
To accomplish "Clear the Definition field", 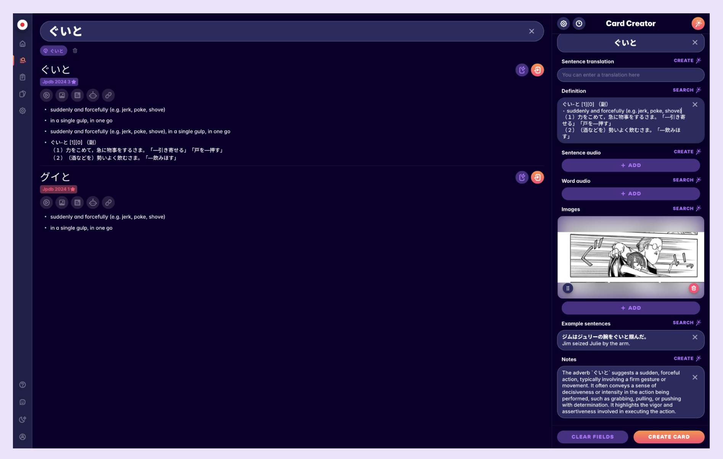I will click(695, 104).
